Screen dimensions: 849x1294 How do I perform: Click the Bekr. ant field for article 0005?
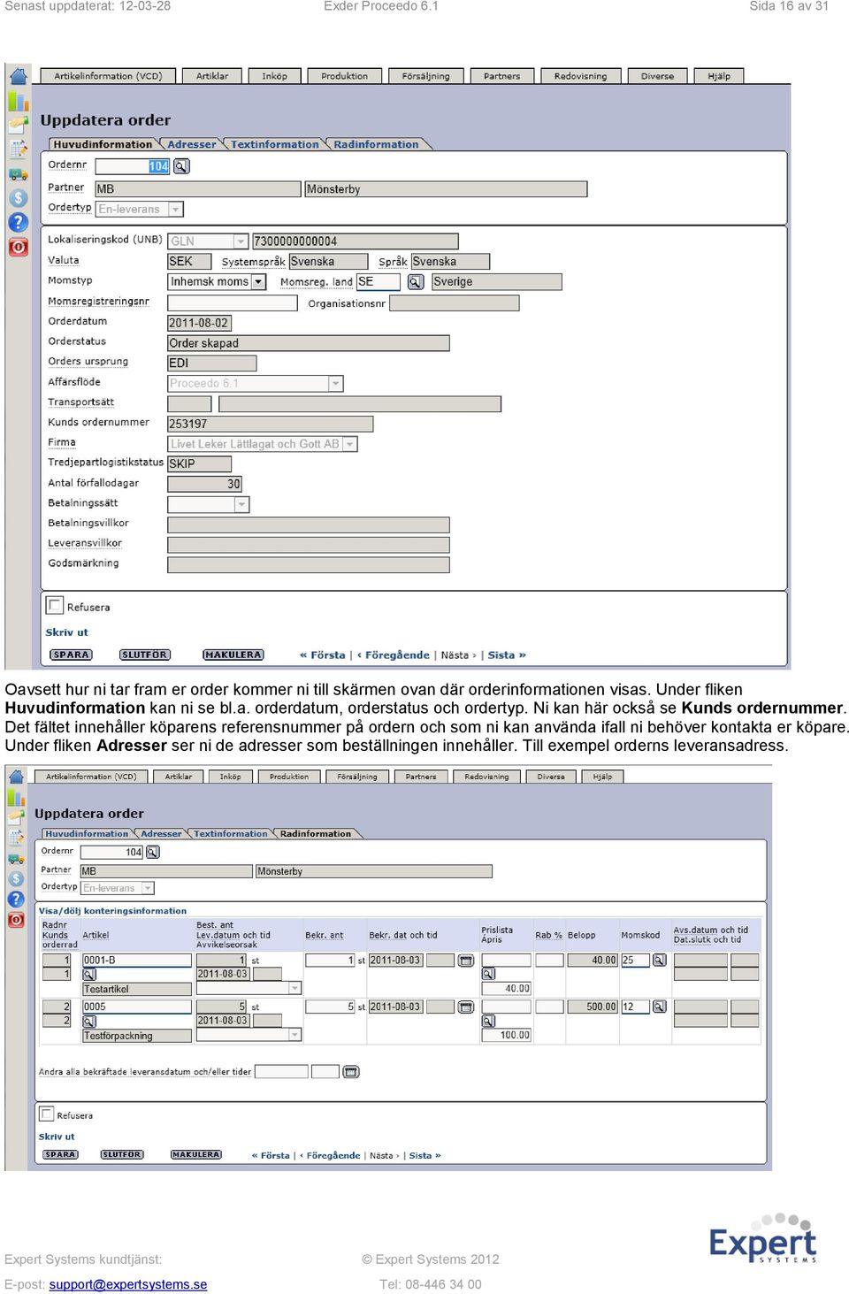(x=330, y=1007)
